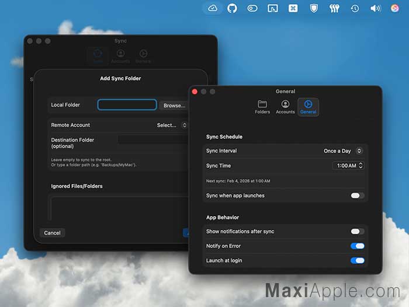Open the speaker volume menu bar icon
The height and width of the screenshot is (307, 409).
click(x=376, y=9)
